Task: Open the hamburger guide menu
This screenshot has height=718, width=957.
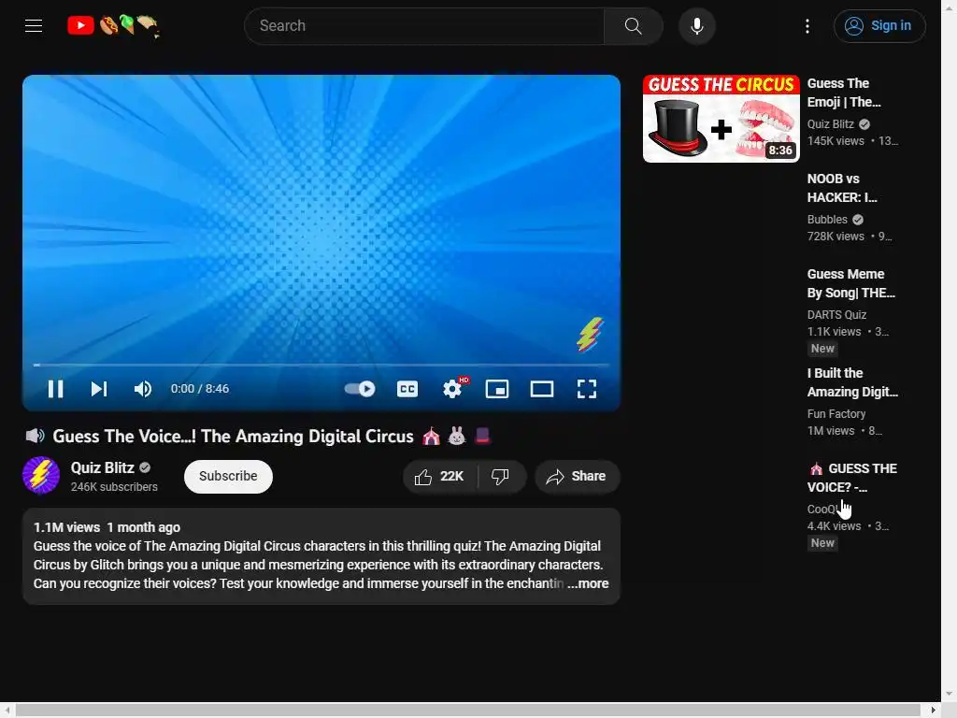Action: (x=34, y=25)
